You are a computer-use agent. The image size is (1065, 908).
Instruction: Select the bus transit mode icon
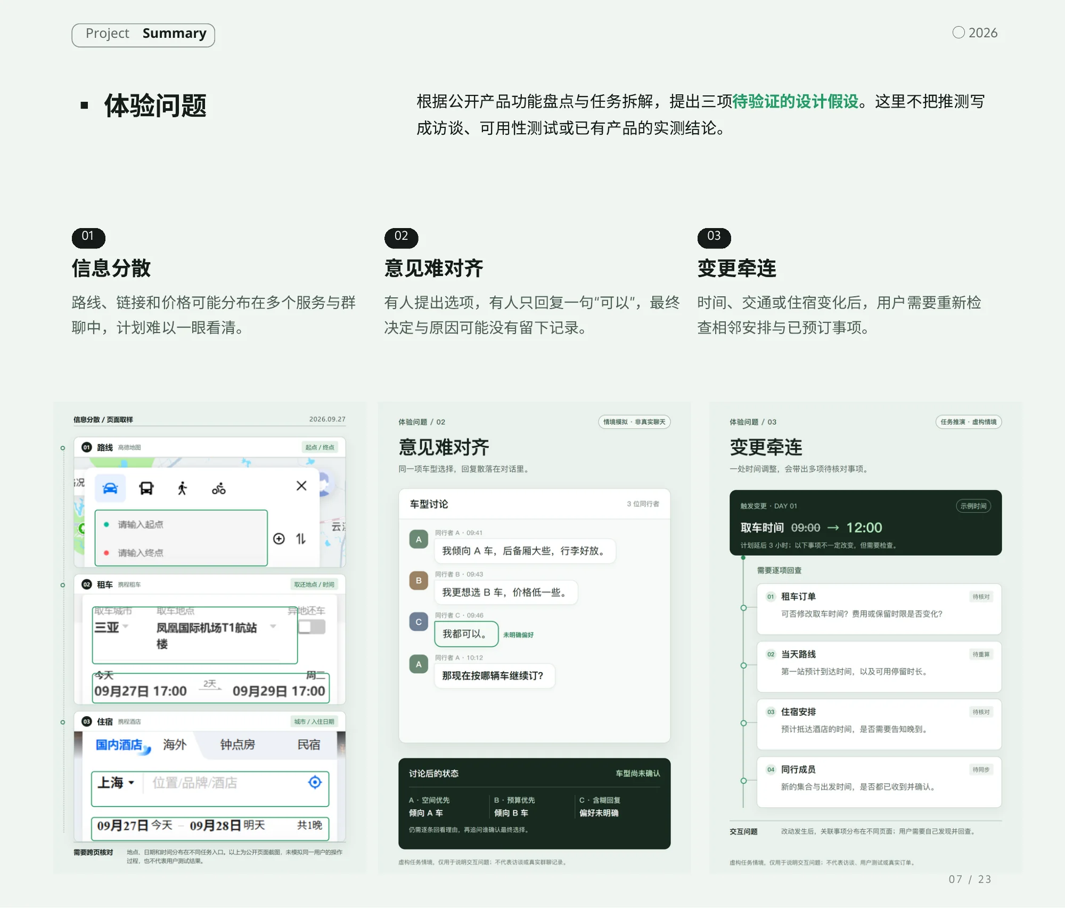pos(146,488)
